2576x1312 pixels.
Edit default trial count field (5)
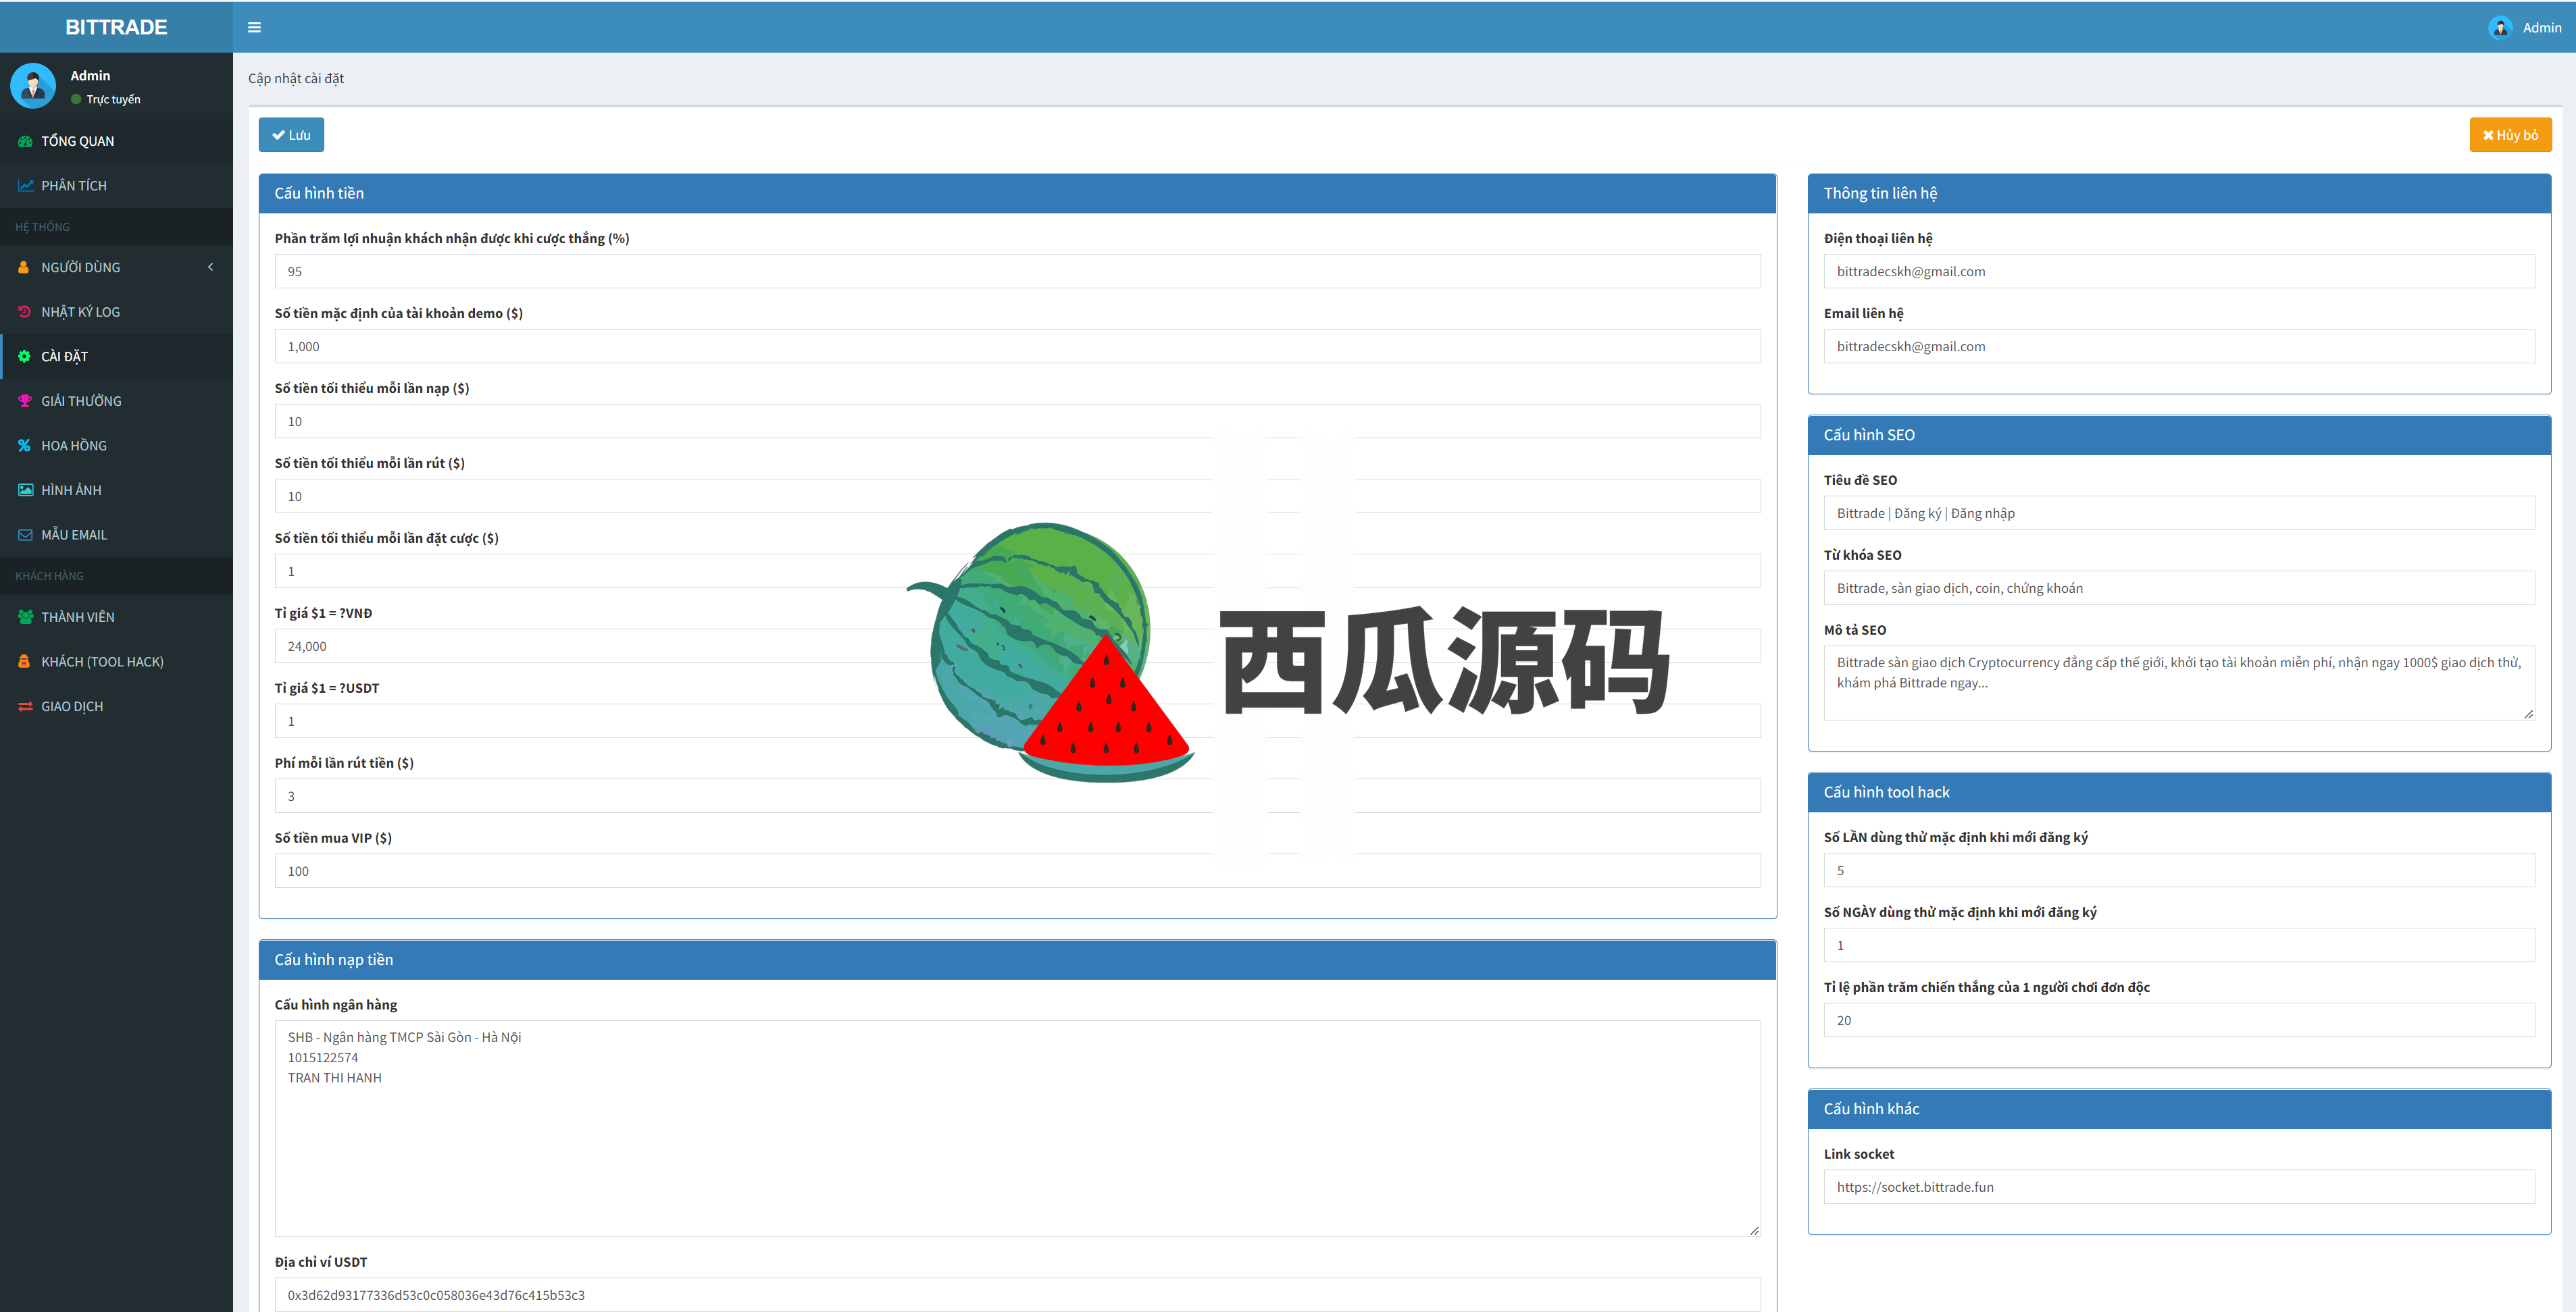tap(2179, 869)
